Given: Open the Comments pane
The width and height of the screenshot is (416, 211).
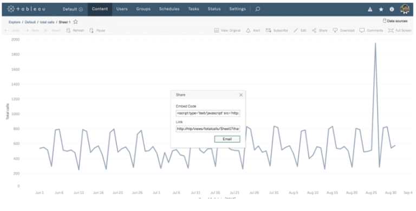Looking at the screenshot, I should pyautogui.click(x=371, y=30).
